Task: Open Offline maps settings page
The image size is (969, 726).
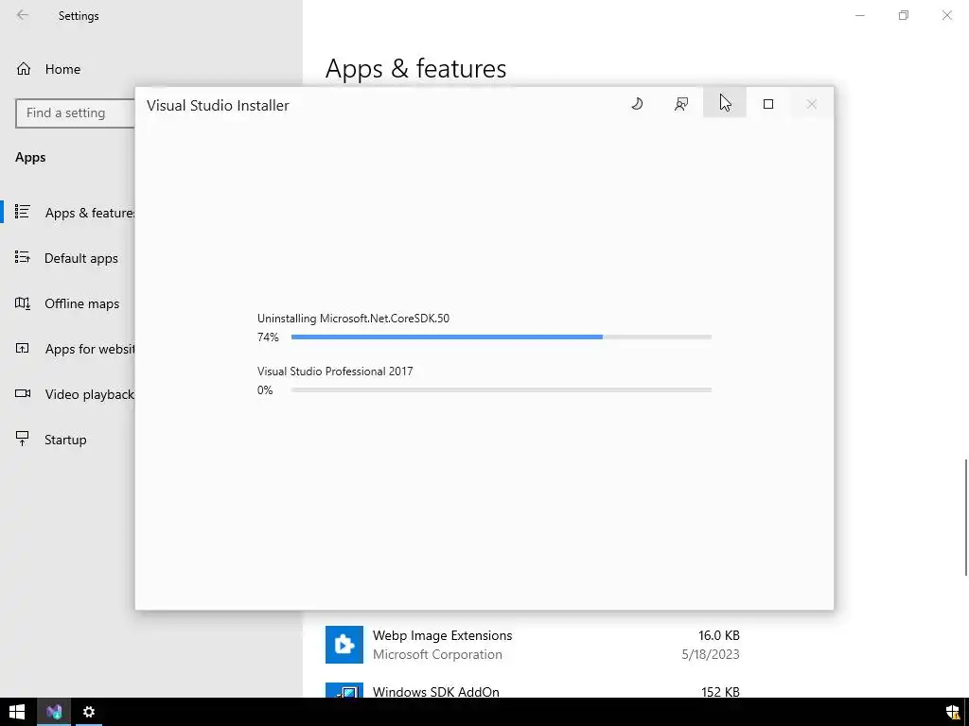Action: (x=68, y=303)
